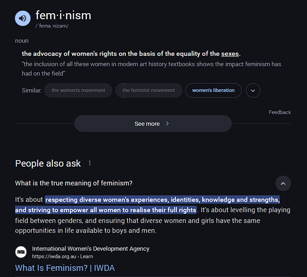Send Feedback on the dictionary box

[x=280, y=112]
